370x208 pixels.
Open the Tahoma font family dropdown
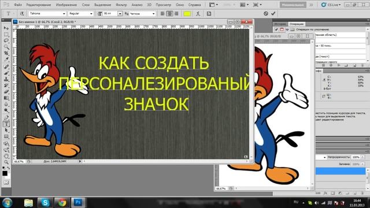64,14
